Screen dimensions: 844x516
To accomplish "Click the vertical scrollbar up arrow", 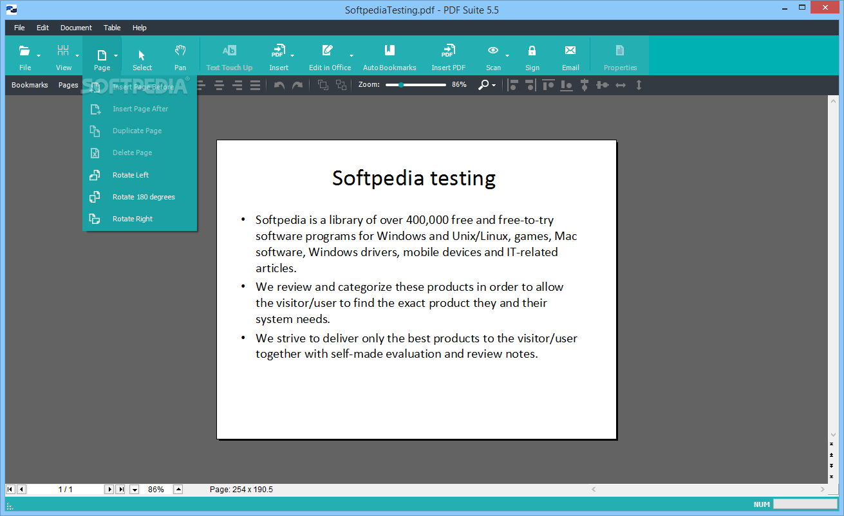I will [x=832, y=100].
